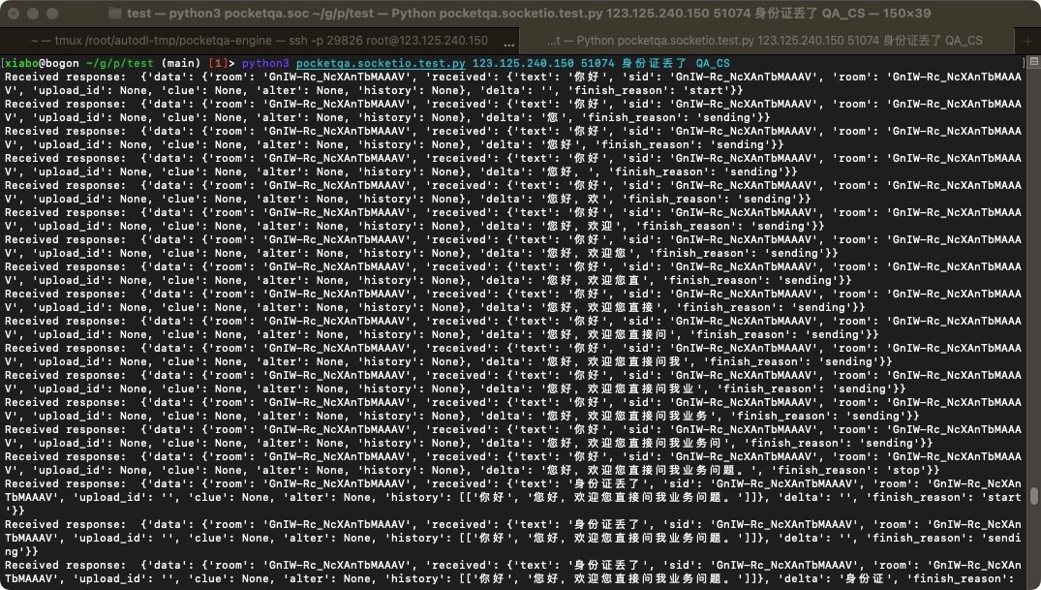Click the scrollbar track above the thumb
This screenshot has width=1041, height=590.
click(x=1034, y=291)
